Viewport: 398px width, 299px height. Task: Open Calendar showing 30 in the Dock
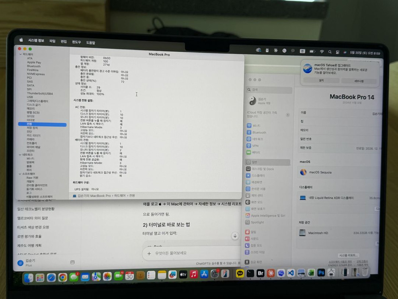pyautogui.click(x=129, y=276)
